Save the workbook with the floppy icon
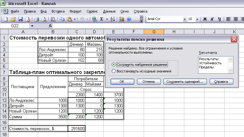 click(20, 19)
